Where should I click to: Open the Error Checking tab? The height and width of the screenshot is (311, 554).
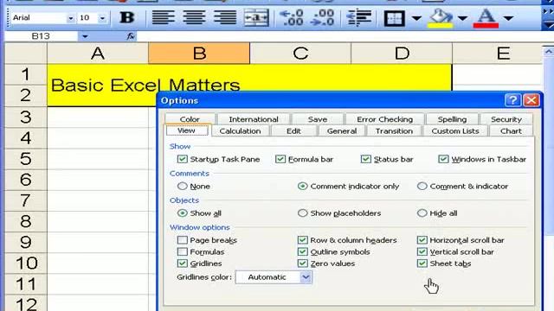384,119
